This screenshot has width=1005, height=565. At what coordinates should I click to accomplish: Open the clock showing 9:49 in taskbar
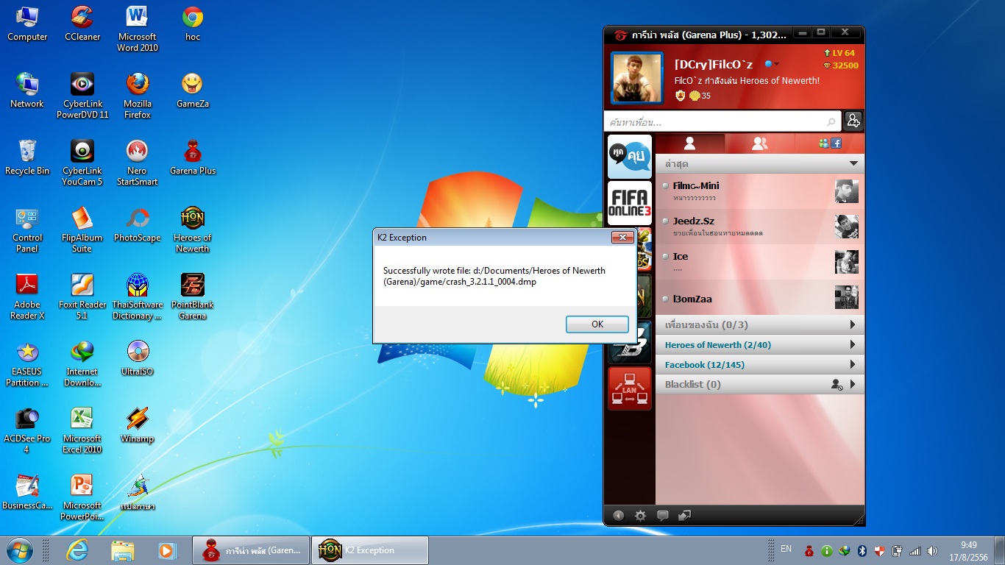pyautogui.click(x=968, y=551)
